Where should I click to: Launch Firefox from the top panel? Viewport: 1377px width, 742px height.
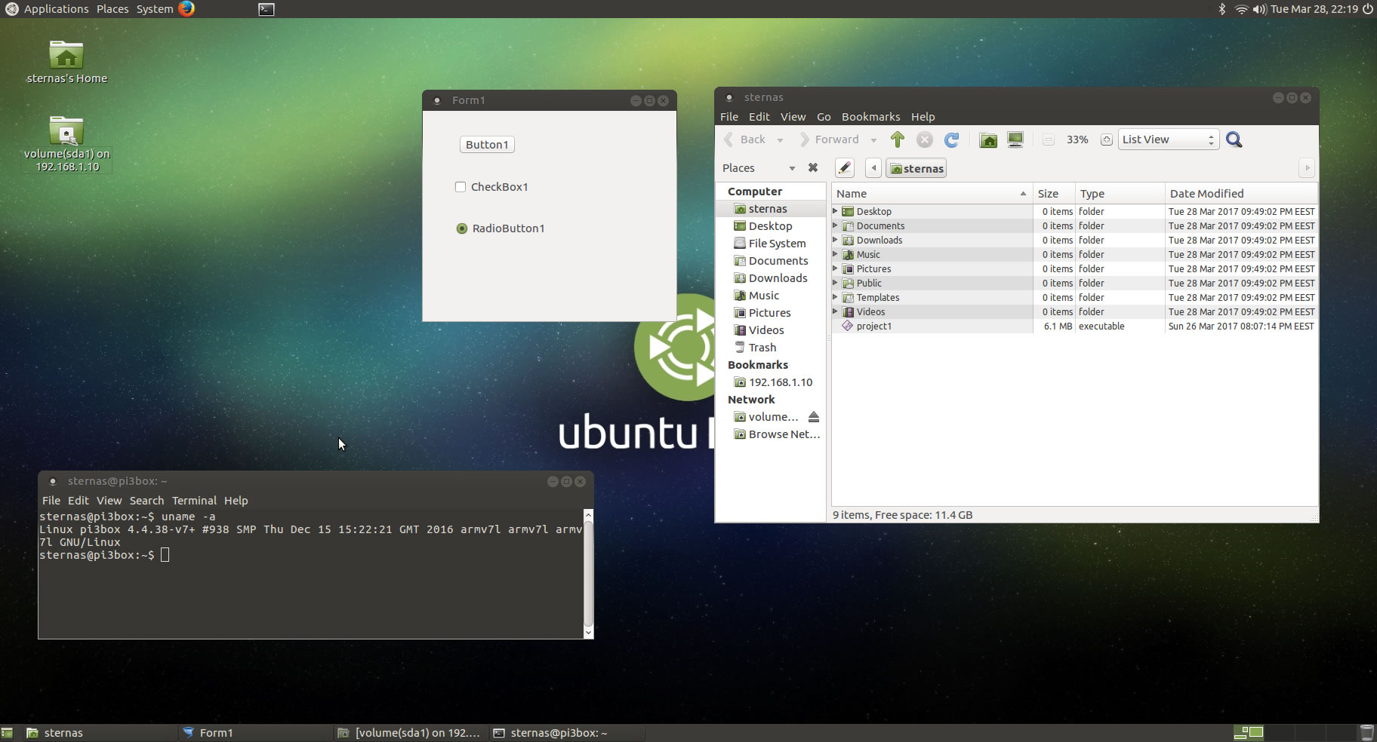pyautogui.click(x=186, y=9)
